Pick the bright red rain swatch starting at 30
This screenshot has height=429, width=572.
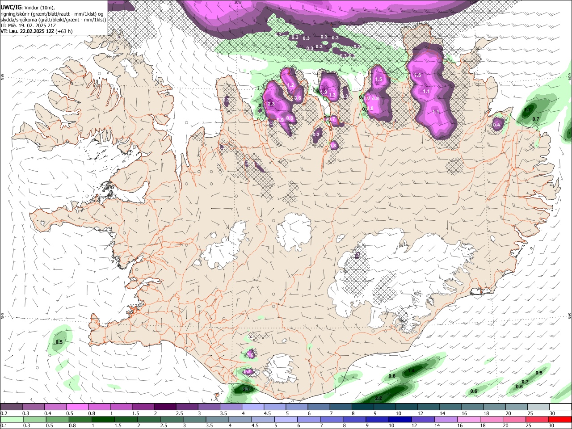click(x=560, y=419)
